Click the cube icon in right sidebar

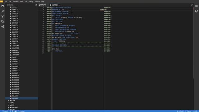coord(196,11)
